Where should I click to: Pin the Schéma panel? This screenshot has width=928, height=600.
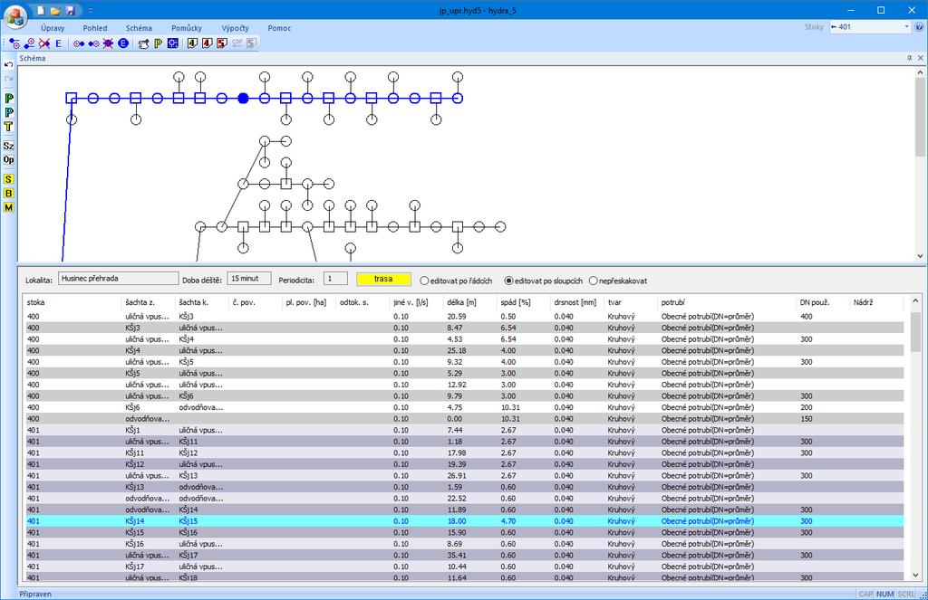[910, 58]
